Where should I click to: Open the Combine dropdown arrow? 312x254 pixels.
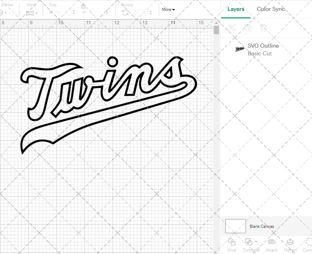pyautogui.click(x=256, y=242)
